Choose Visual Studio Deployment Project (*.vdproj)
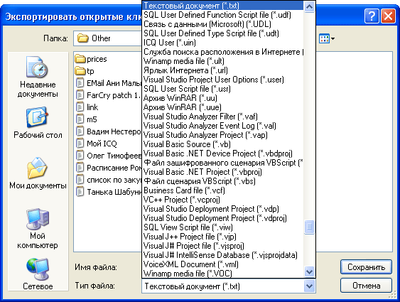The image size is (400, 302). [x=222, y=218]
